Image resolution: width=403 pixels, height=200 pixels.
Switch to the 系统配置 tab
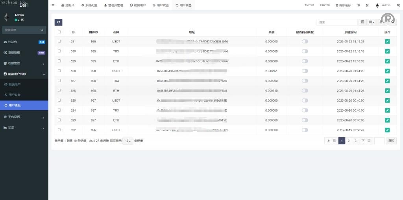(x=89, y=5)
